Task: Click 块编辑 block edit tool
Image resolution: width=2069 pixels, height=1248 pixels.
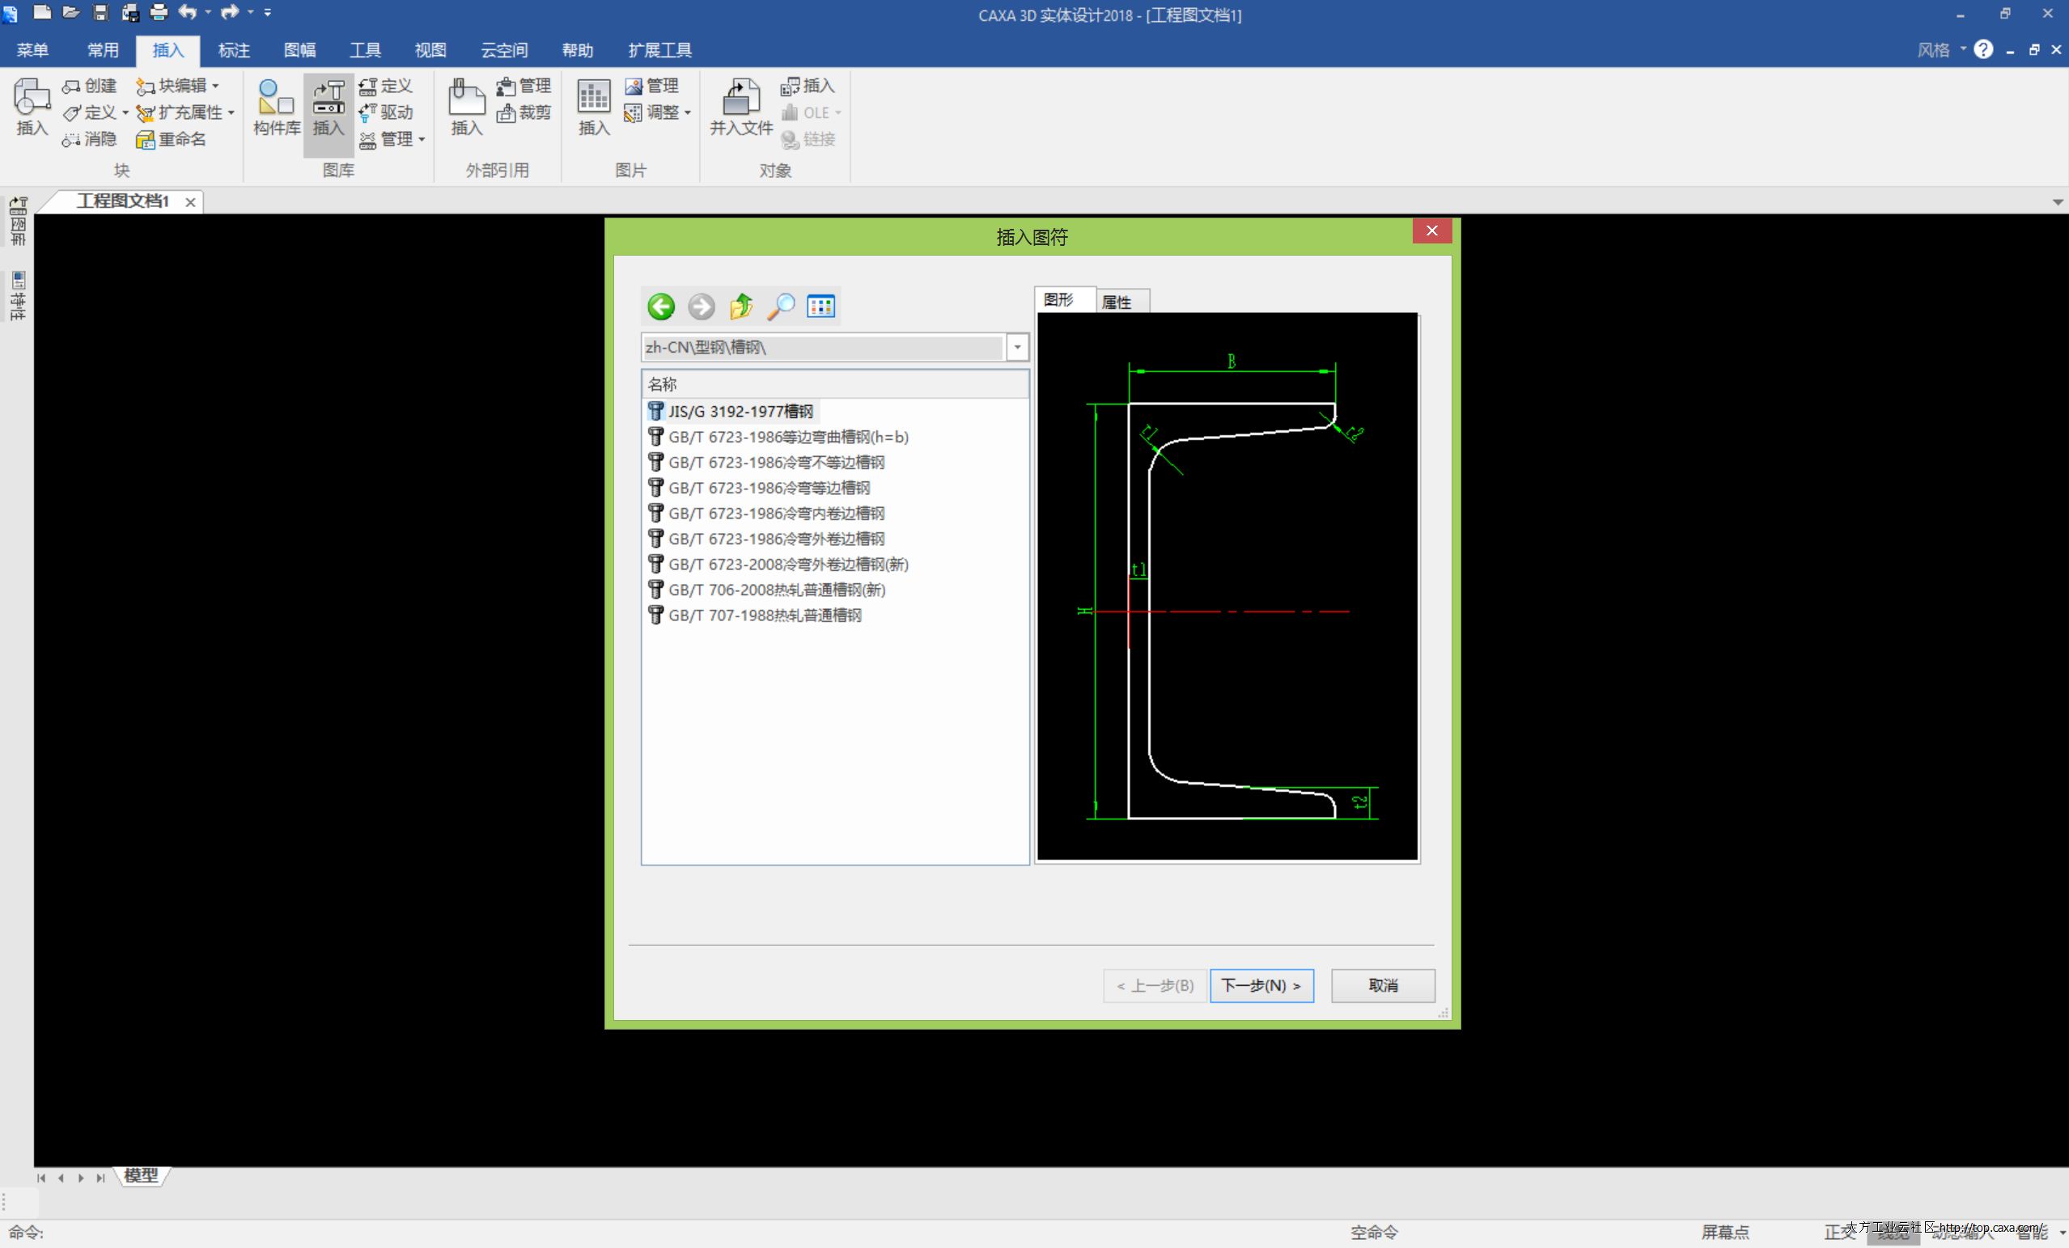Action: pos(176,86)
